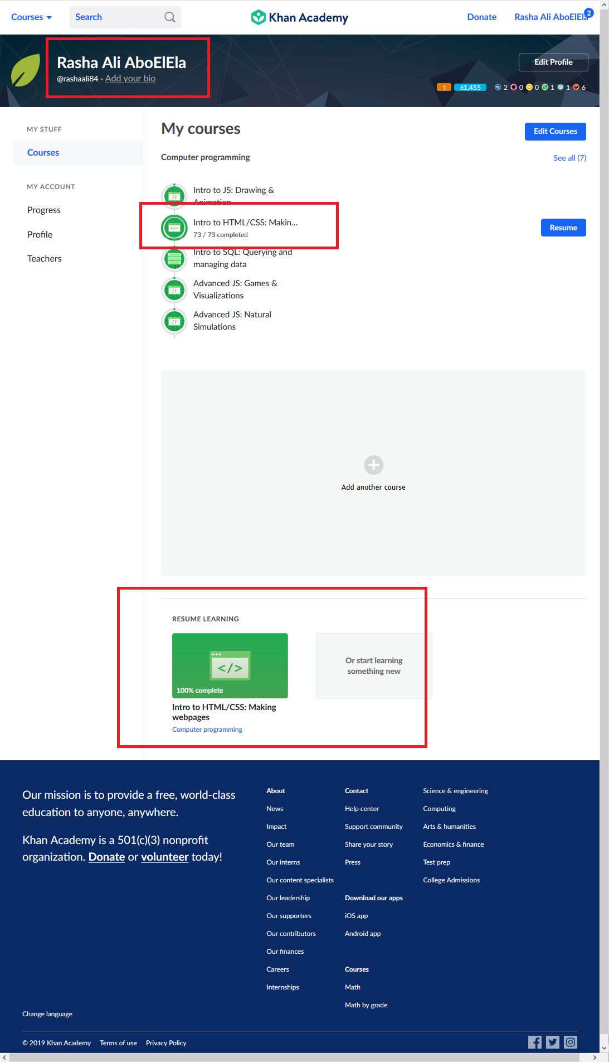609x1062 pixels.
Task: Open Android app link
Action: tap(363, 934)
